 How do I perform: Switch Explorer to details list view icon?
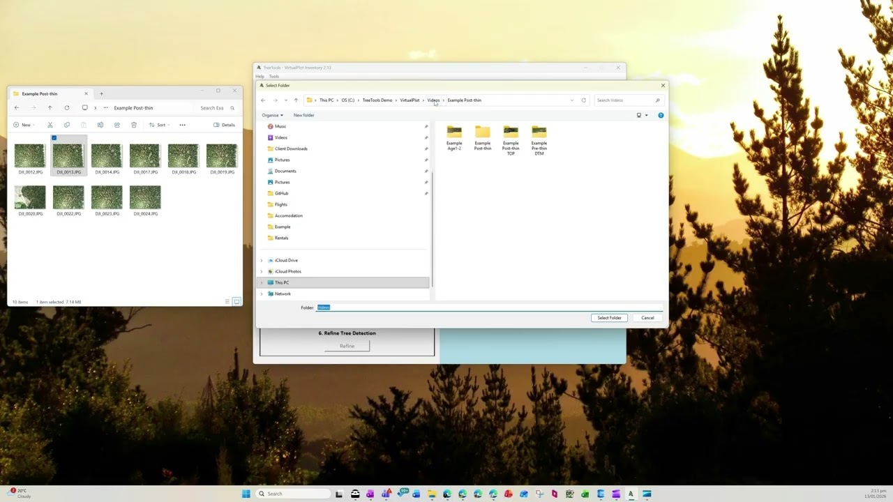click(x=227, y=301)
